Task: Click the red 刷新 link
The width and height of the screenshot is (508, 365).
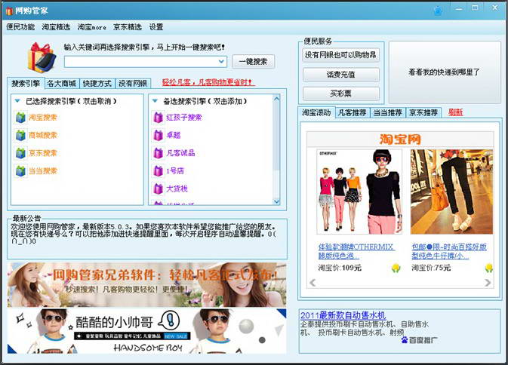Action: pos(455,112)
